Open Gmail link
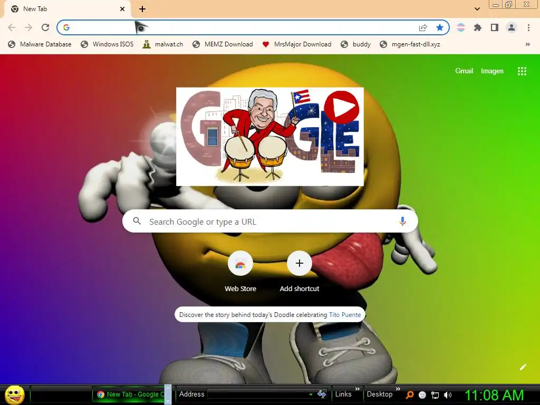 (464, 71)
